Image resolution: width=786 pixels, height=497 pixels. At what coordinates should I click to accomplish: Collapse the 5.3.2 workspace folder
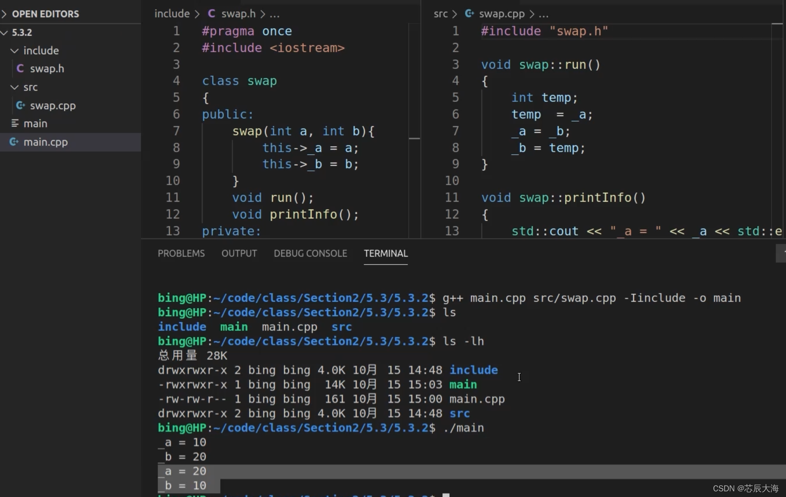[4, 32]
